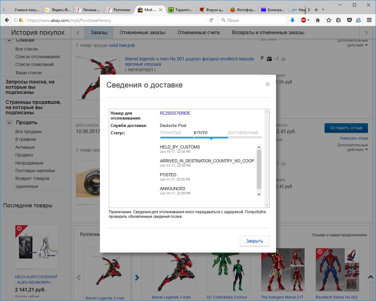Switch to Рептилии browser tab
The image size is (376, 301).
(119, 10)
